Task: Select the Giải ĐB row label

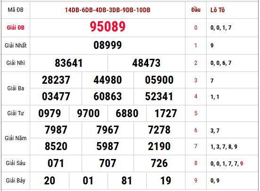Action: pyautogui.click(x=16, y=28)
